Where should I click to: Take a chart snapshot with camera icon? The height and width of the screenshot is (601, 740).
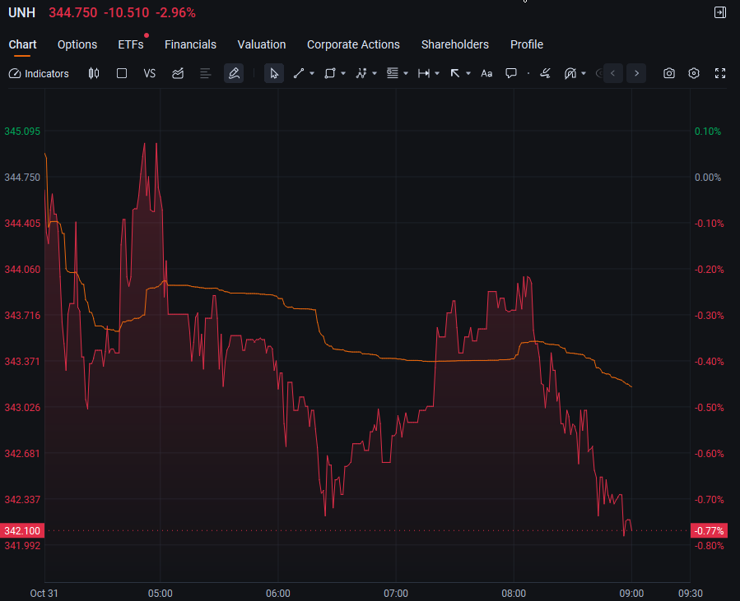pyautogui.click(x=668, y=73)
